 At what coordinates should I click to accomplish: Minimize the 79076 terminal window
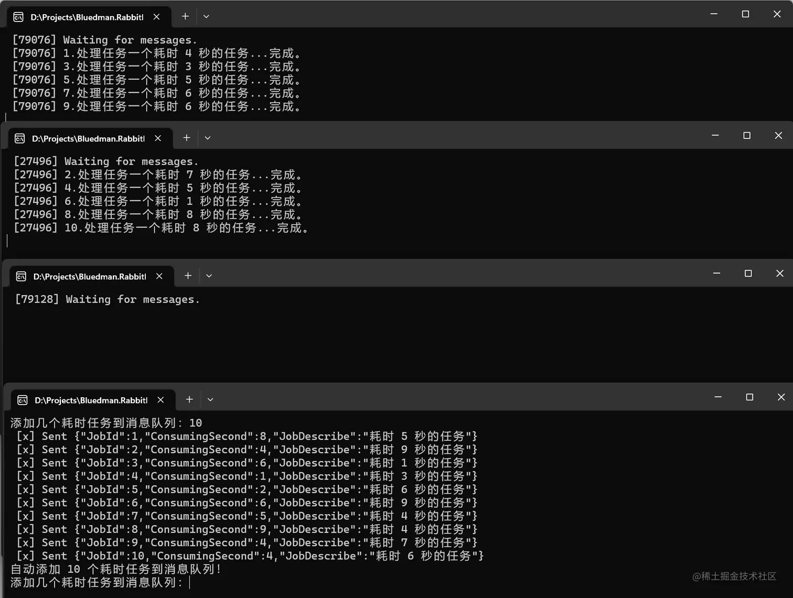[x=714, y=14]
